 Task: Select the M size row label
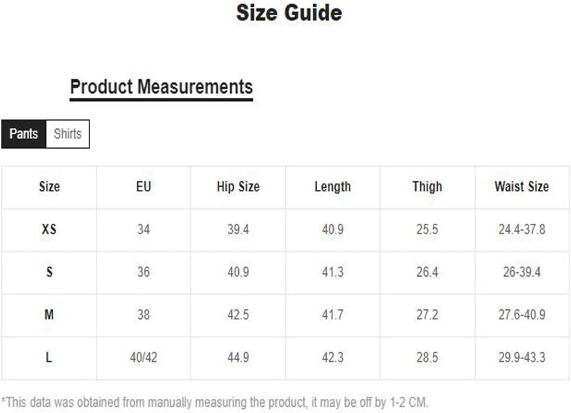(x=49, y=315)
